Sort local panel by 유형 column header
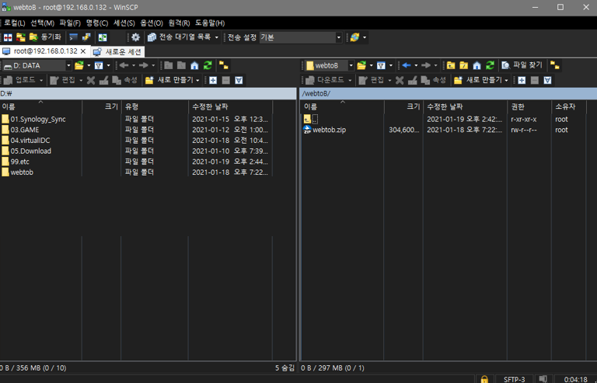This screenshot has height=383, width=597. click(155, 107)
